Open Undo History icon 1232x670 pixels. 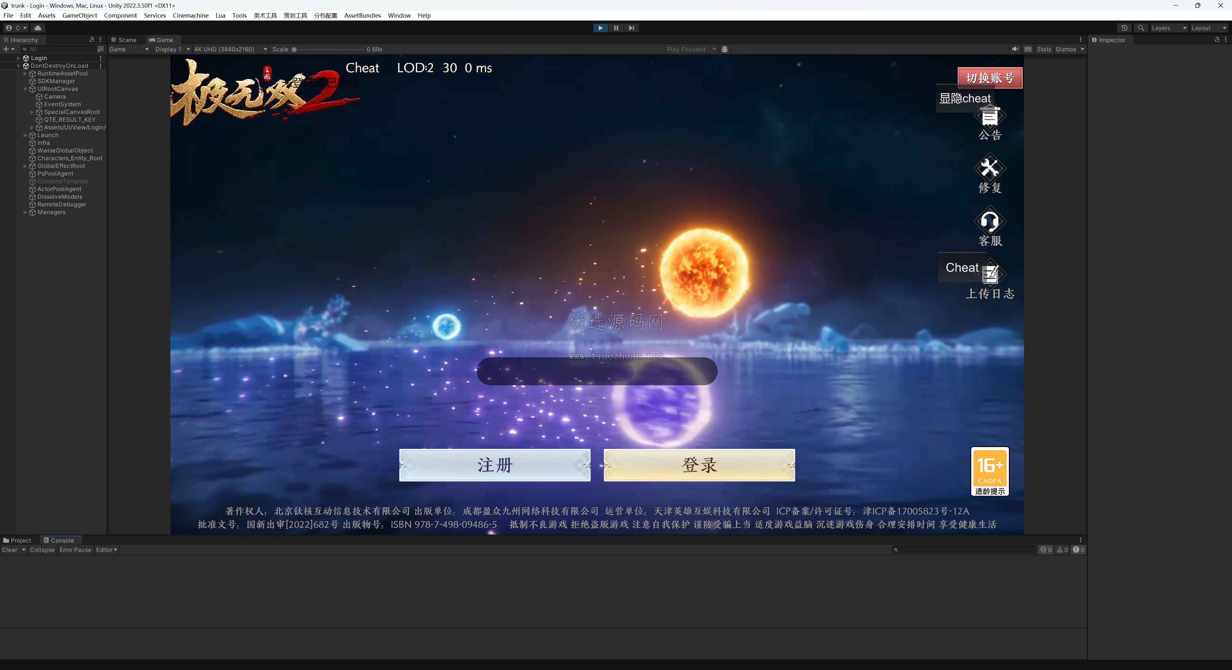click(x=1124, y=28)
